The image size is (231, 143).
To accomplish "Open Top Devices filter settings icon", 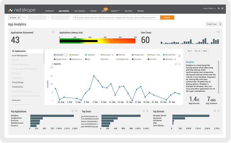I will [x=215, y=111].
